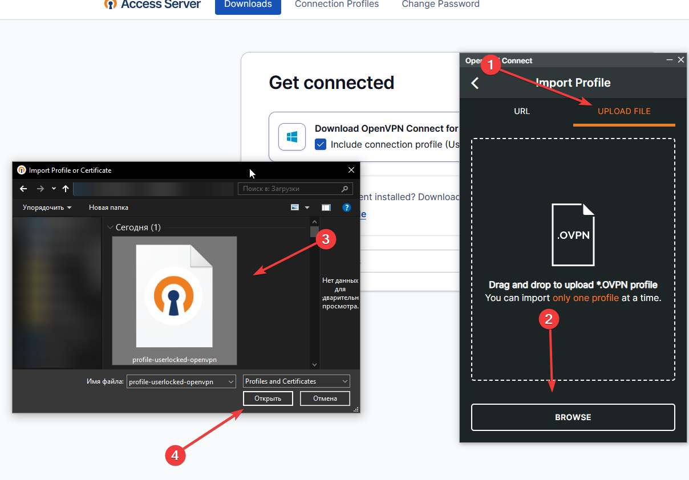
Task: Open the recent locations dropdown in file dialog
Action: 54,189
